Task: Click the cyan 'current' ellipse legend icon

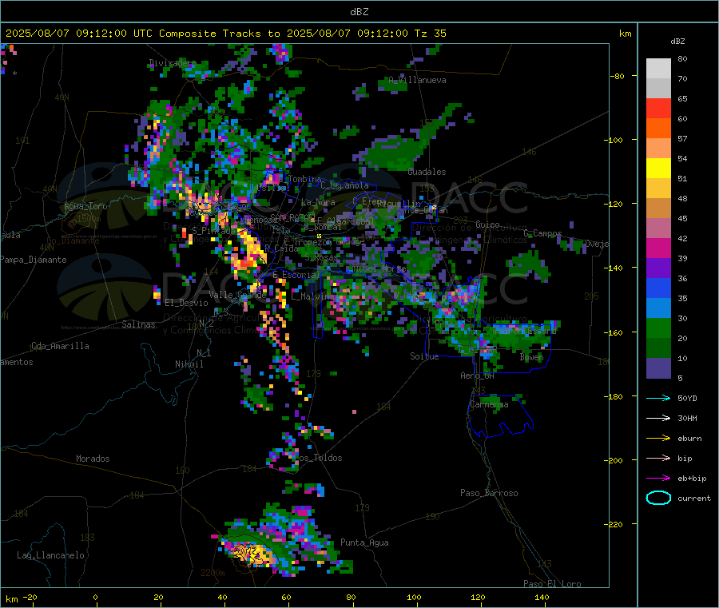Action: click(658, 498)
